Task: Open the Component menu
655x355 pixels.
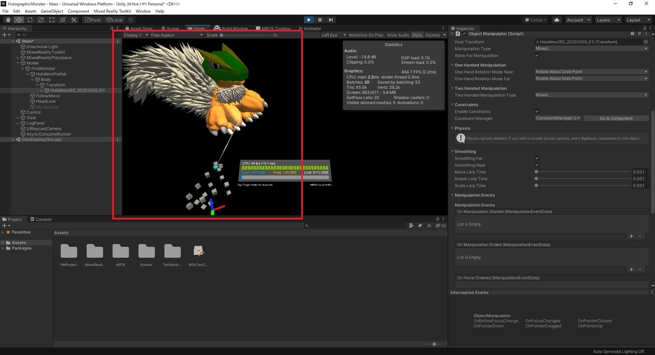Action: pos(79,11)
